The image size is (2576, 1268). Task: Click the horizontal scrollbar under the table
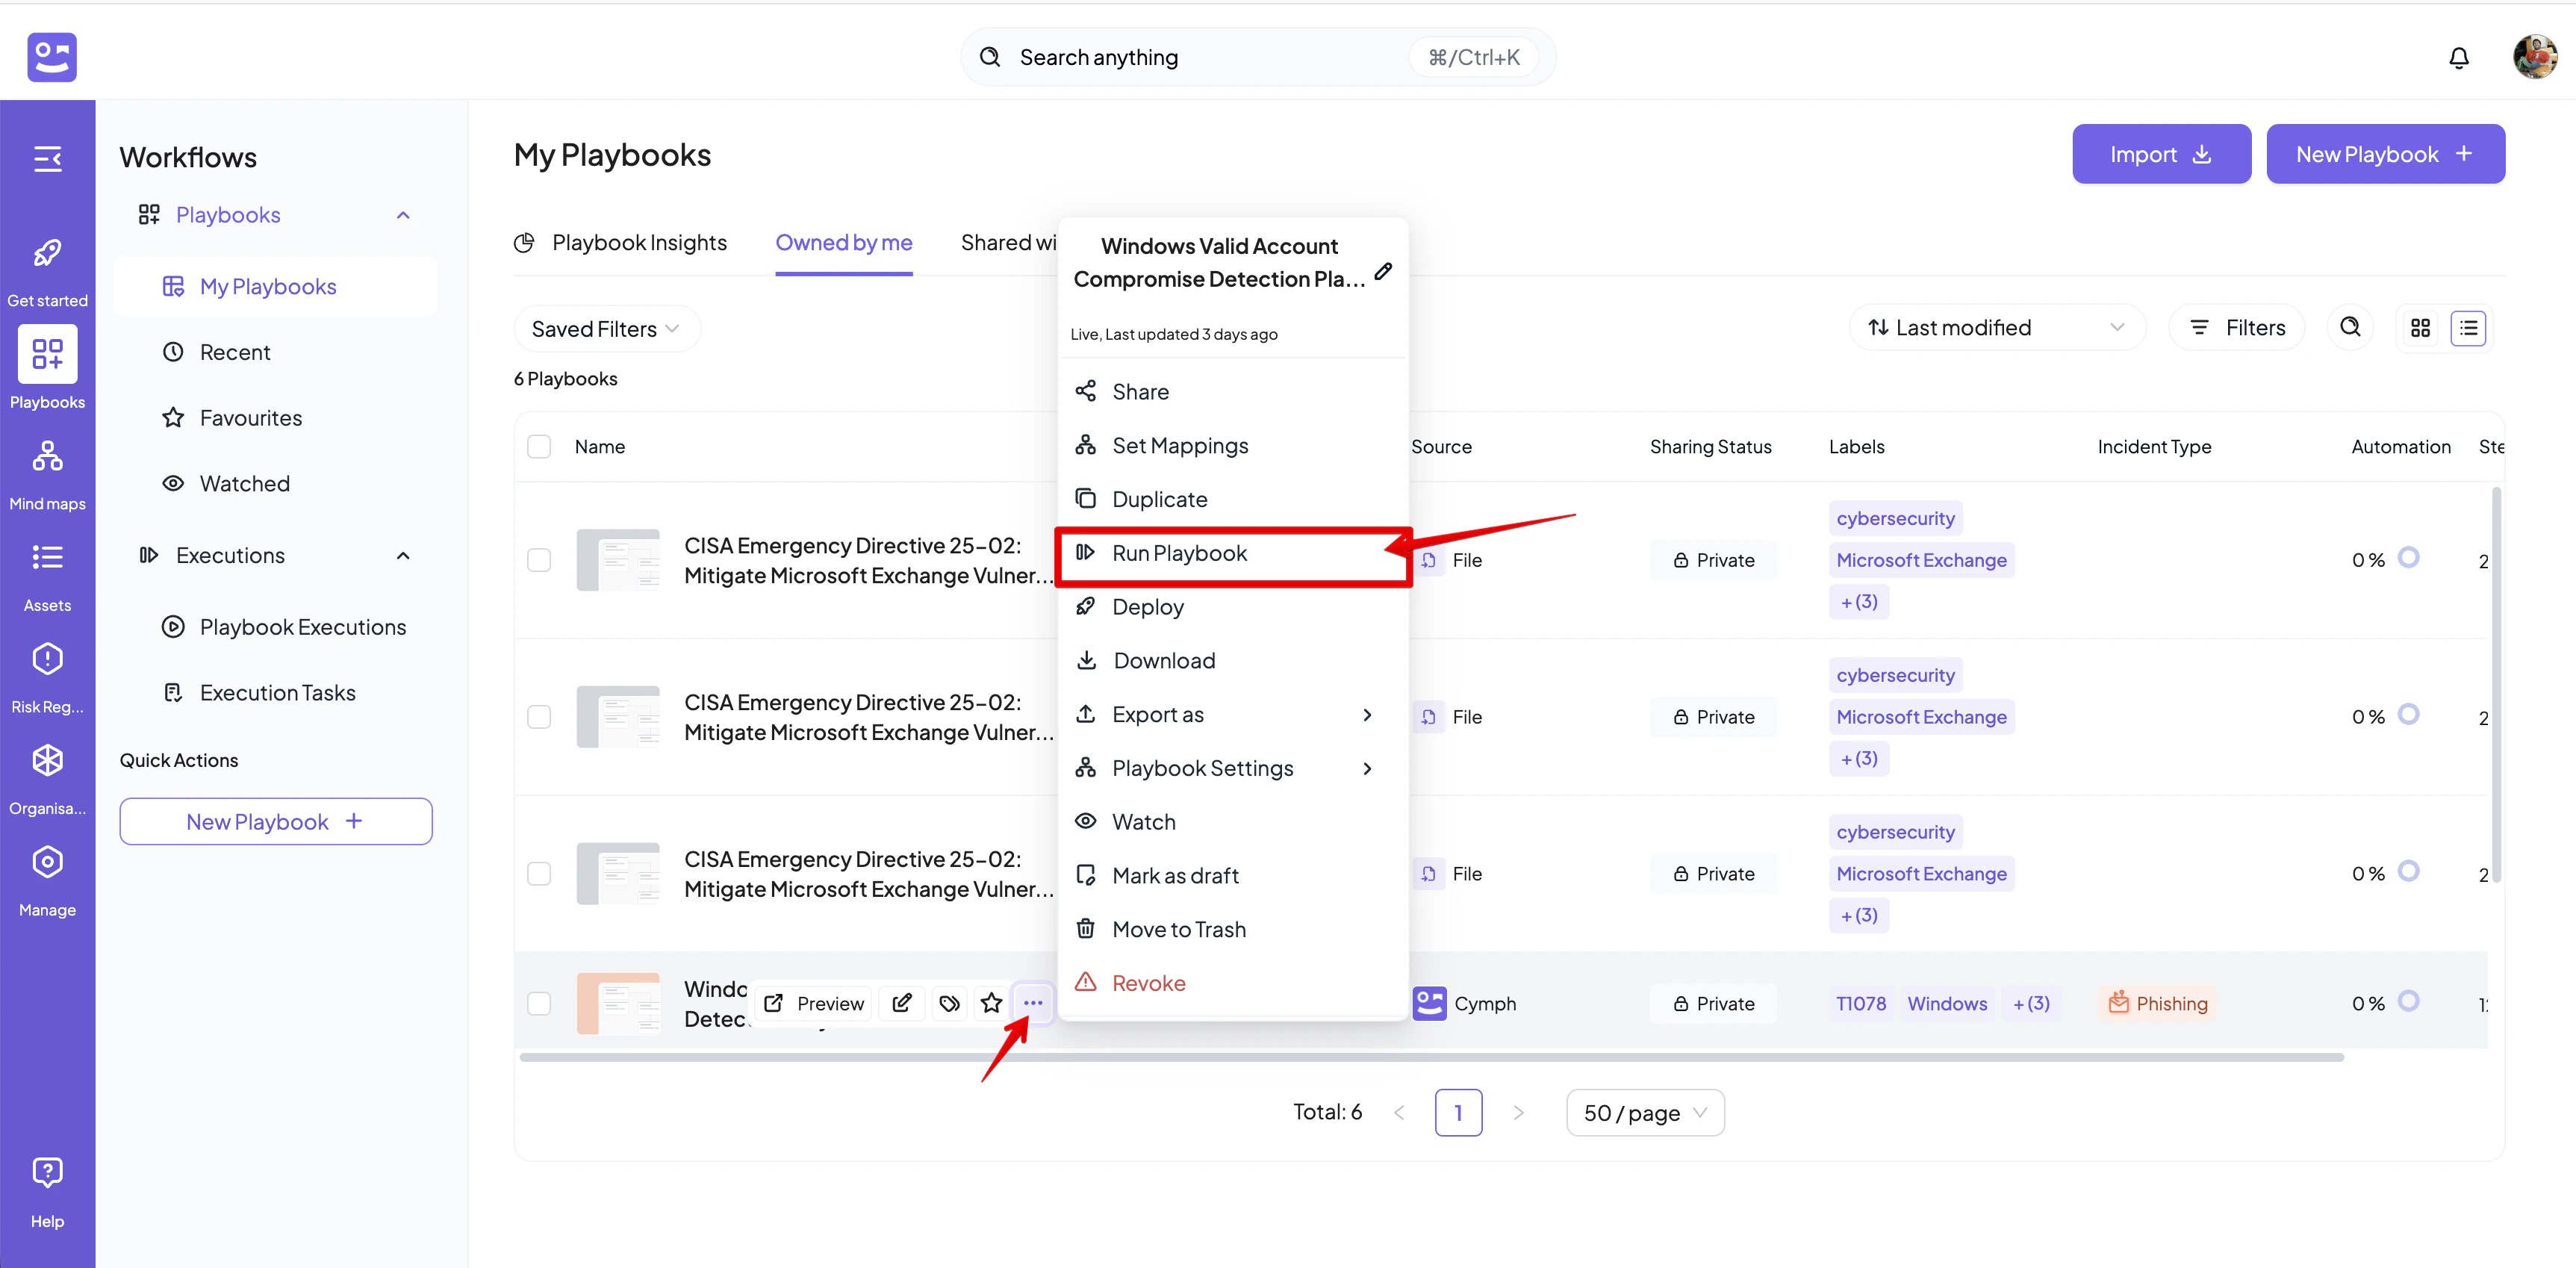(x=1430, y=1057)
